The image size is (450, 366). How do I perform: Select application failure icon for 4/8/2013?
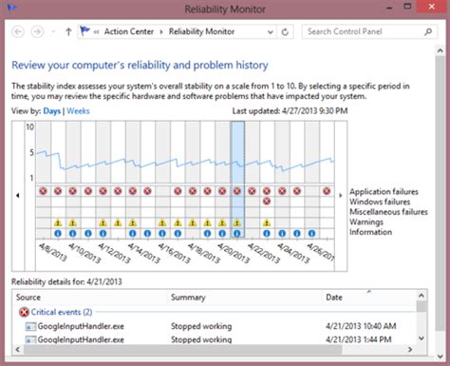coord(43,191)
